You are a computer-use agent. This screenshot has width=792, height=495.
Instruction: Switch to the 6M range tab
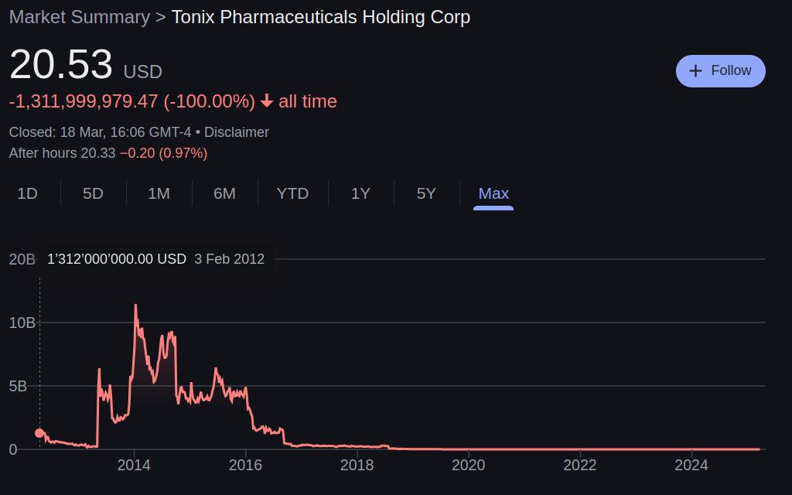224,193
